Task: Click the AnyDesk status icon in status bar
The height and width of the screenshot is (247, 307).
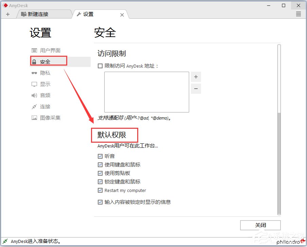Action: 4,241
